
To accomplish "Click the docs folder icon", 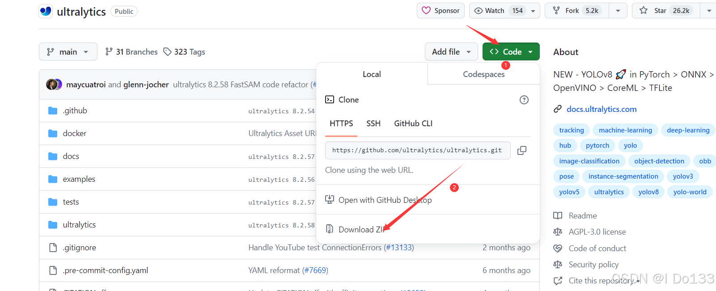I will point(53,156).
